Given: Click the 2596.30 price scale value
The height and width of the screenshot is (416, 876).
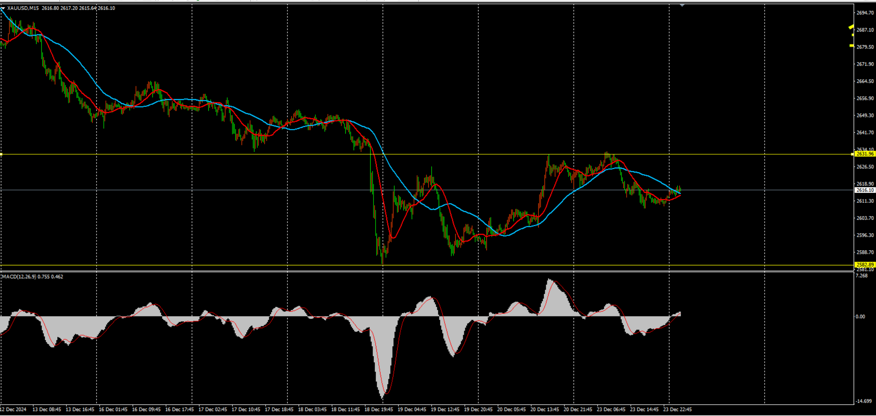Looking at the screenshot, I should [865, 235].
